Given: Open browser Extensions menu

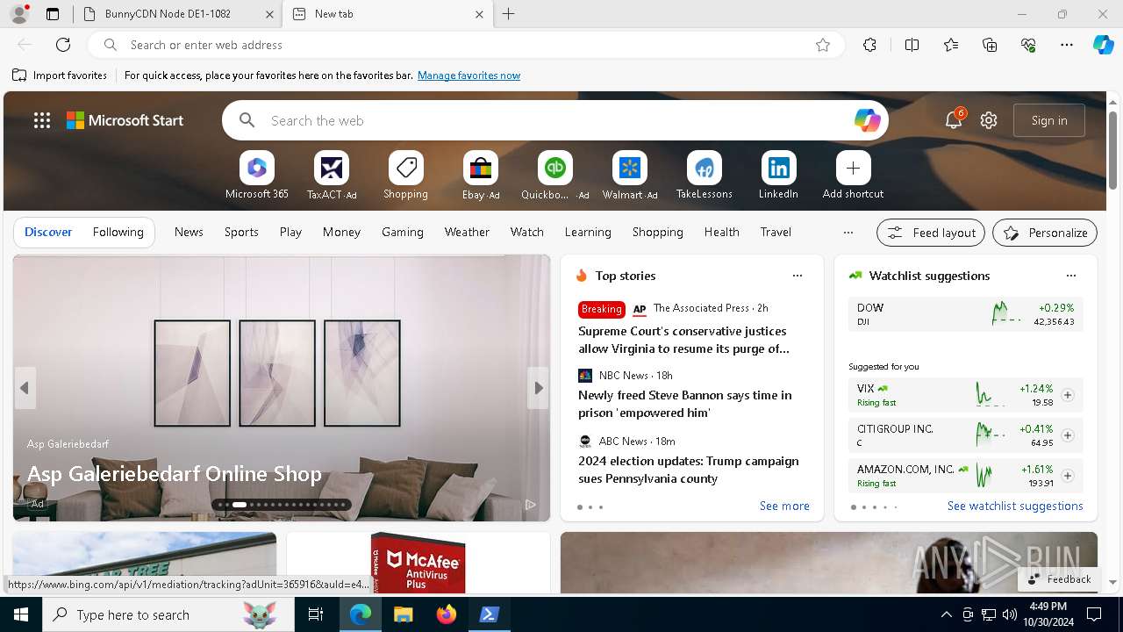Looking at the screenshot, I should click(x=869, y=45).
